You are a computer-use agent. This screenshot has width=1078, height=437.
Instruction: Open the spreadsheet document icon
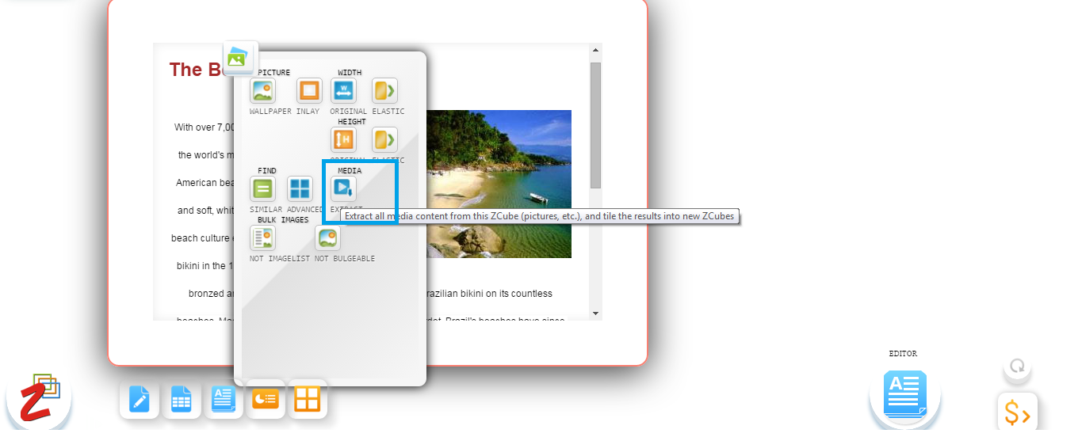tap(182, 400)
